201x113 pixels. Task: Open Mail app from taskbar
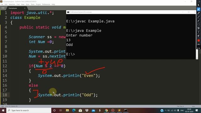(93, 110)
